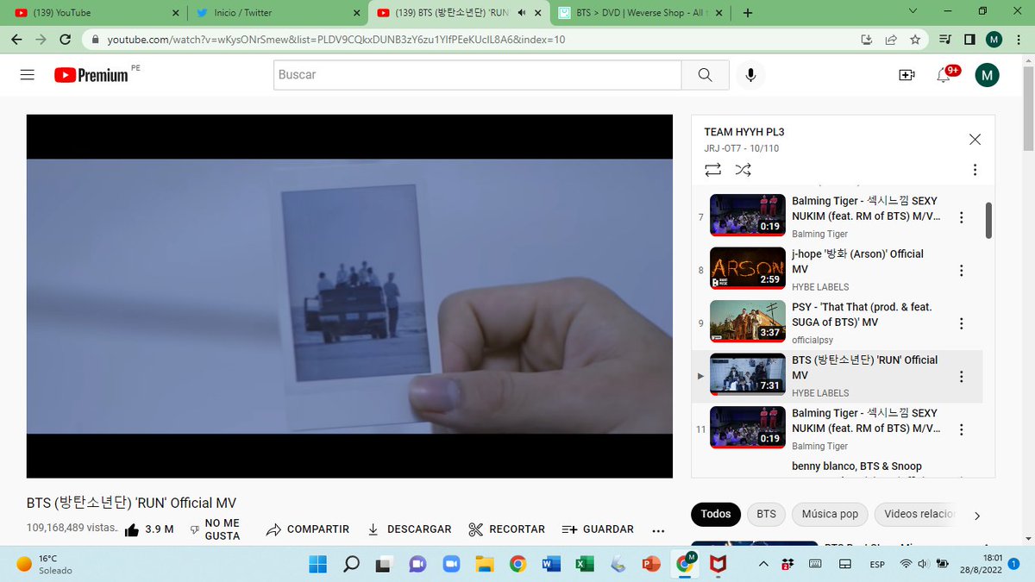This screenshot has width=1035, height=582.
Task: Open a new browser tab
Action: 747,13
